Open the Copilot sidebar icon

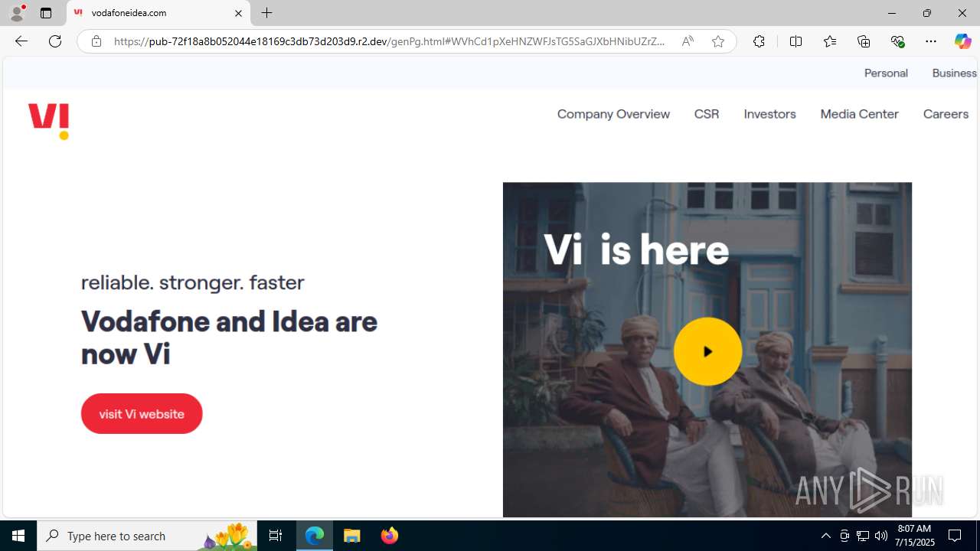[962, 41]
